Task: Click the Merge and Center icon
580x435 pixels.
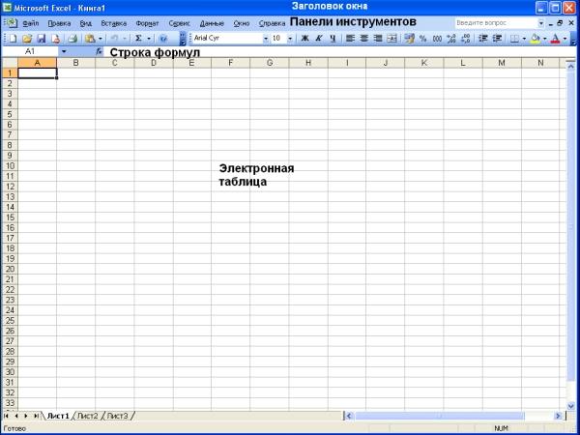Action: tap(391, 39)
